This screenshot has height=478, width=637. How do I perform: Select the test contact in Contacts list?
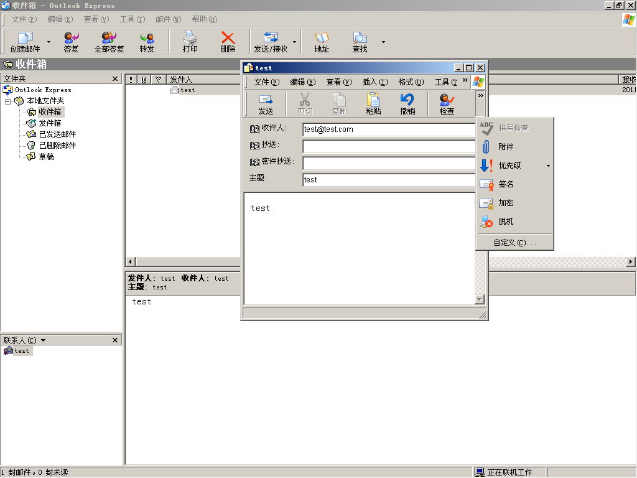17,351
